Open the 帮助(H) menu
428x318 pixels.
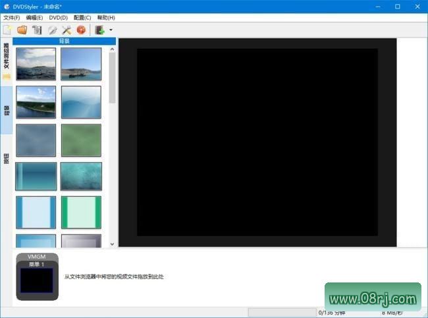[x=106, y=18]
